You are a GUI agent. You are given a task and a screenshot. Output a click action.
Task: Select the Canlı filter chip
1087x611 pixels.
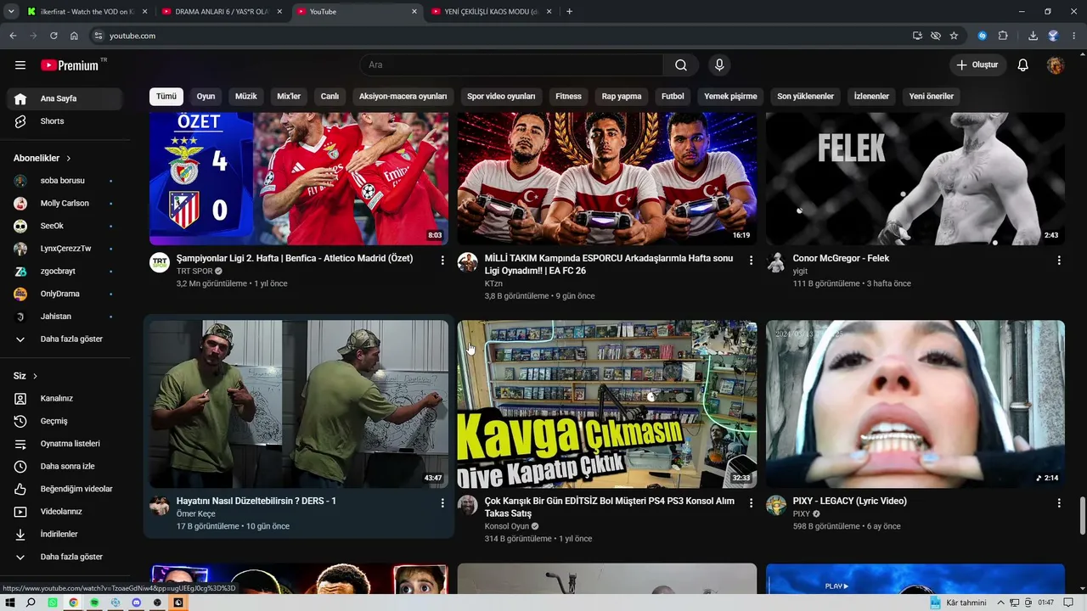[329, 96]
